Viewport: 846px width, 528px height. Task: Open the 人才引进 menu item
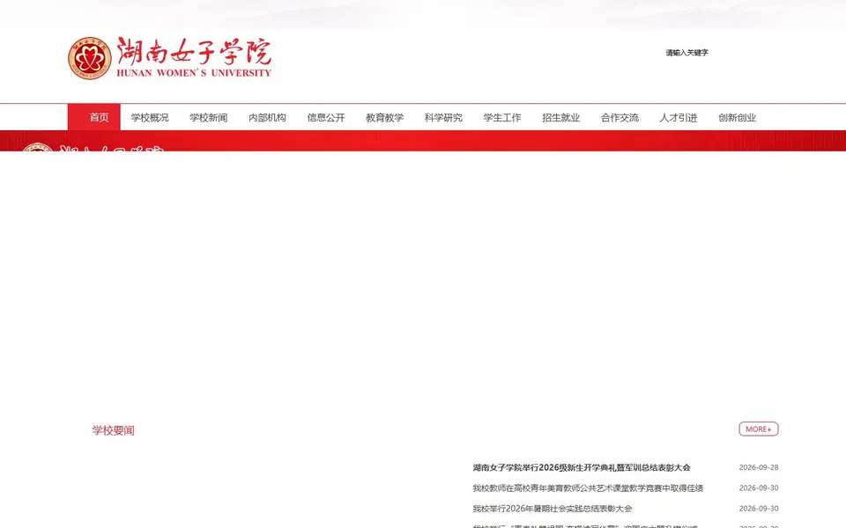click(x=679, y=117)
